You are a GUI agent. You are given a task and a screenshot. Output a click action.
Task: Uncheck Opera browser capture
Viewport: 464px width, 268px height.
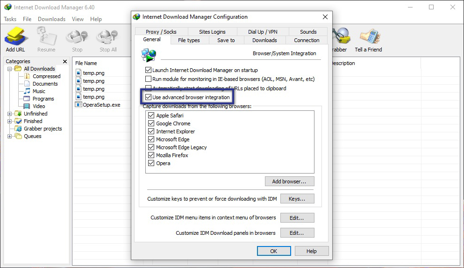coord(151,163)
